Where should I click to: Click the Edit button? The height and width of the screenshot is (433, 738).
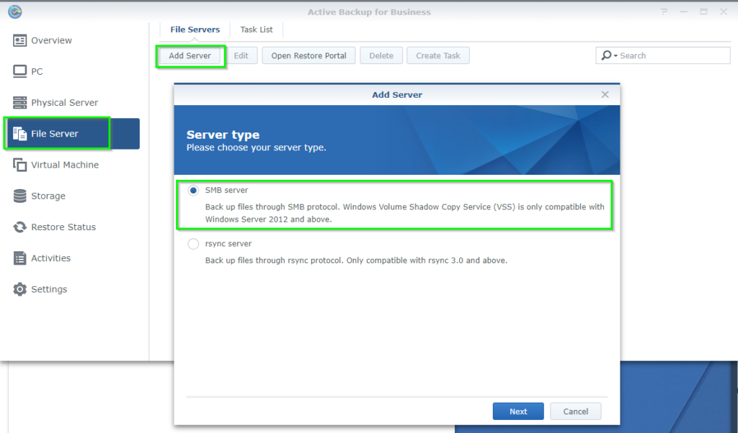(x=241, y=56)
